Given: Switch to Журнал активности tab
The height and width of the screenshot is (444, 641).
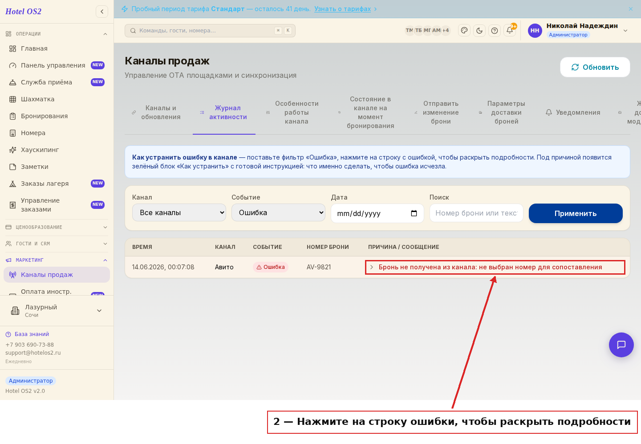Looking at the screenshot, I should (x=224, y=112).
